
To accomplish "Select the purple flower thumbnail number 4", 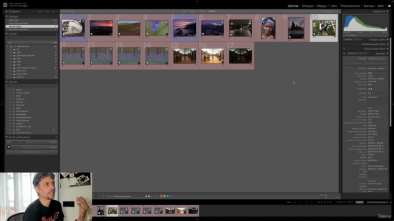I will (x=157, y=28).
